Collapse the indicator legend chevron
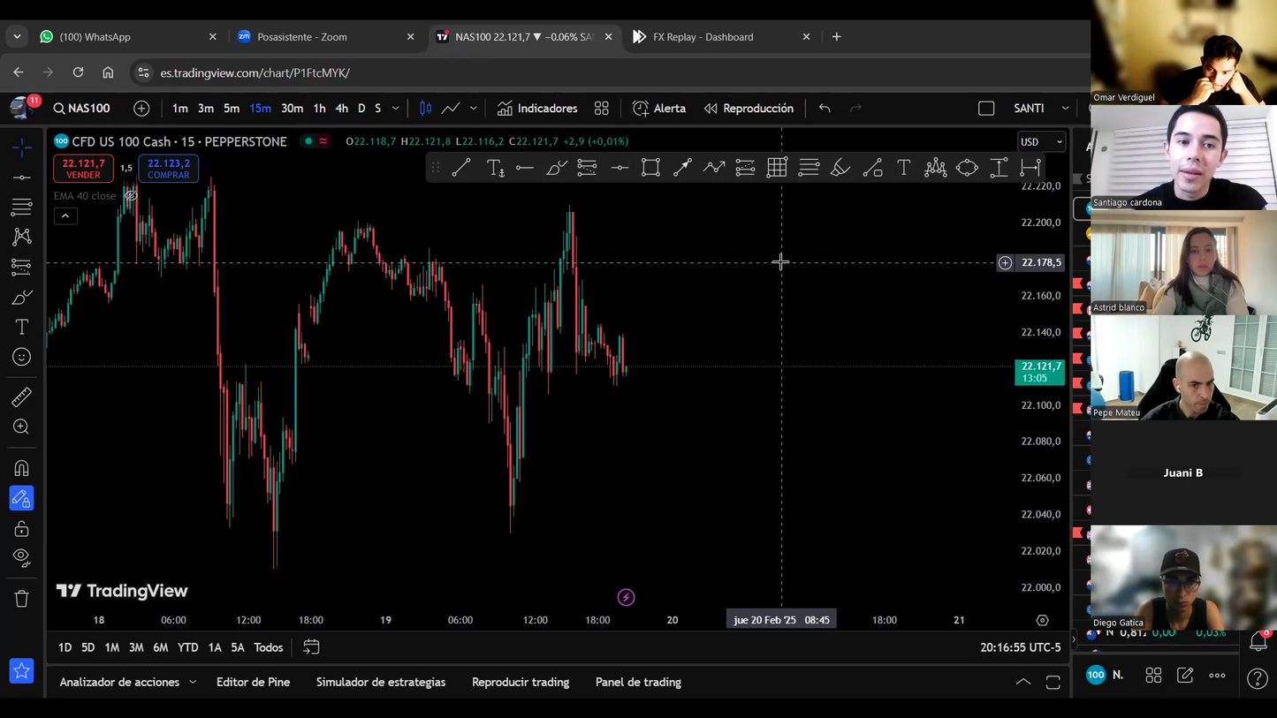 coord(65,216)
